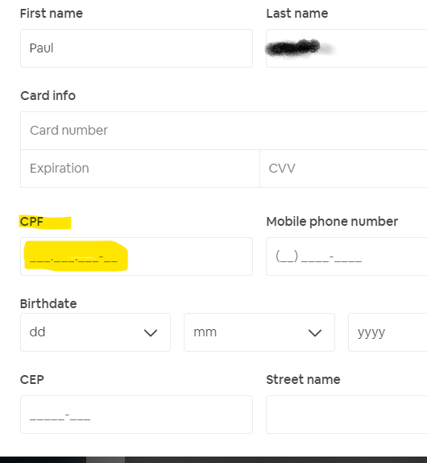Click the Card number field
The height and width of the screenshot is (463, 427).
pyautogui.click(x=224, y=131)
